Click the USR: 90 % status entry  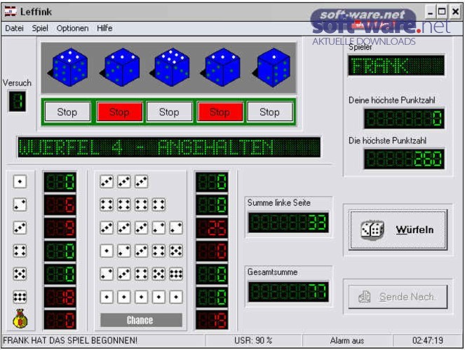pos(253,340)
